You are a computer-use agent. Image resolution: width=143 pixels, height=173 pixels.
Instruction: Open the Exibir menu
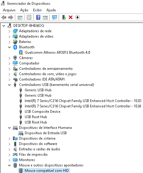click(x=37, y=10)
